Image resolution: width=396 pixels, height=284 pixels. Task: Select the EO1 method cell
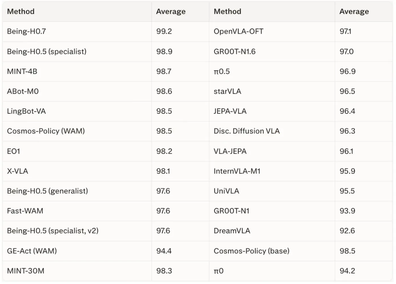click(77, 151)
